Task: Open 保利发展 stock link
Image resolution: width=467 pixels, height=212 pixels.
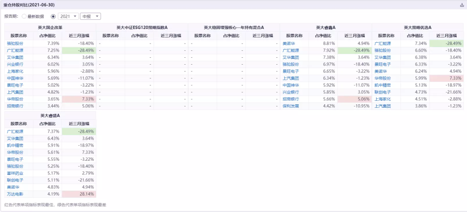Action: point(291,106)
